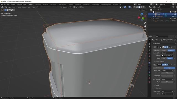Toggle Bevel modifier render visibility
The width and height of the screenshot is (177, 99).
[x=167, y=65]
